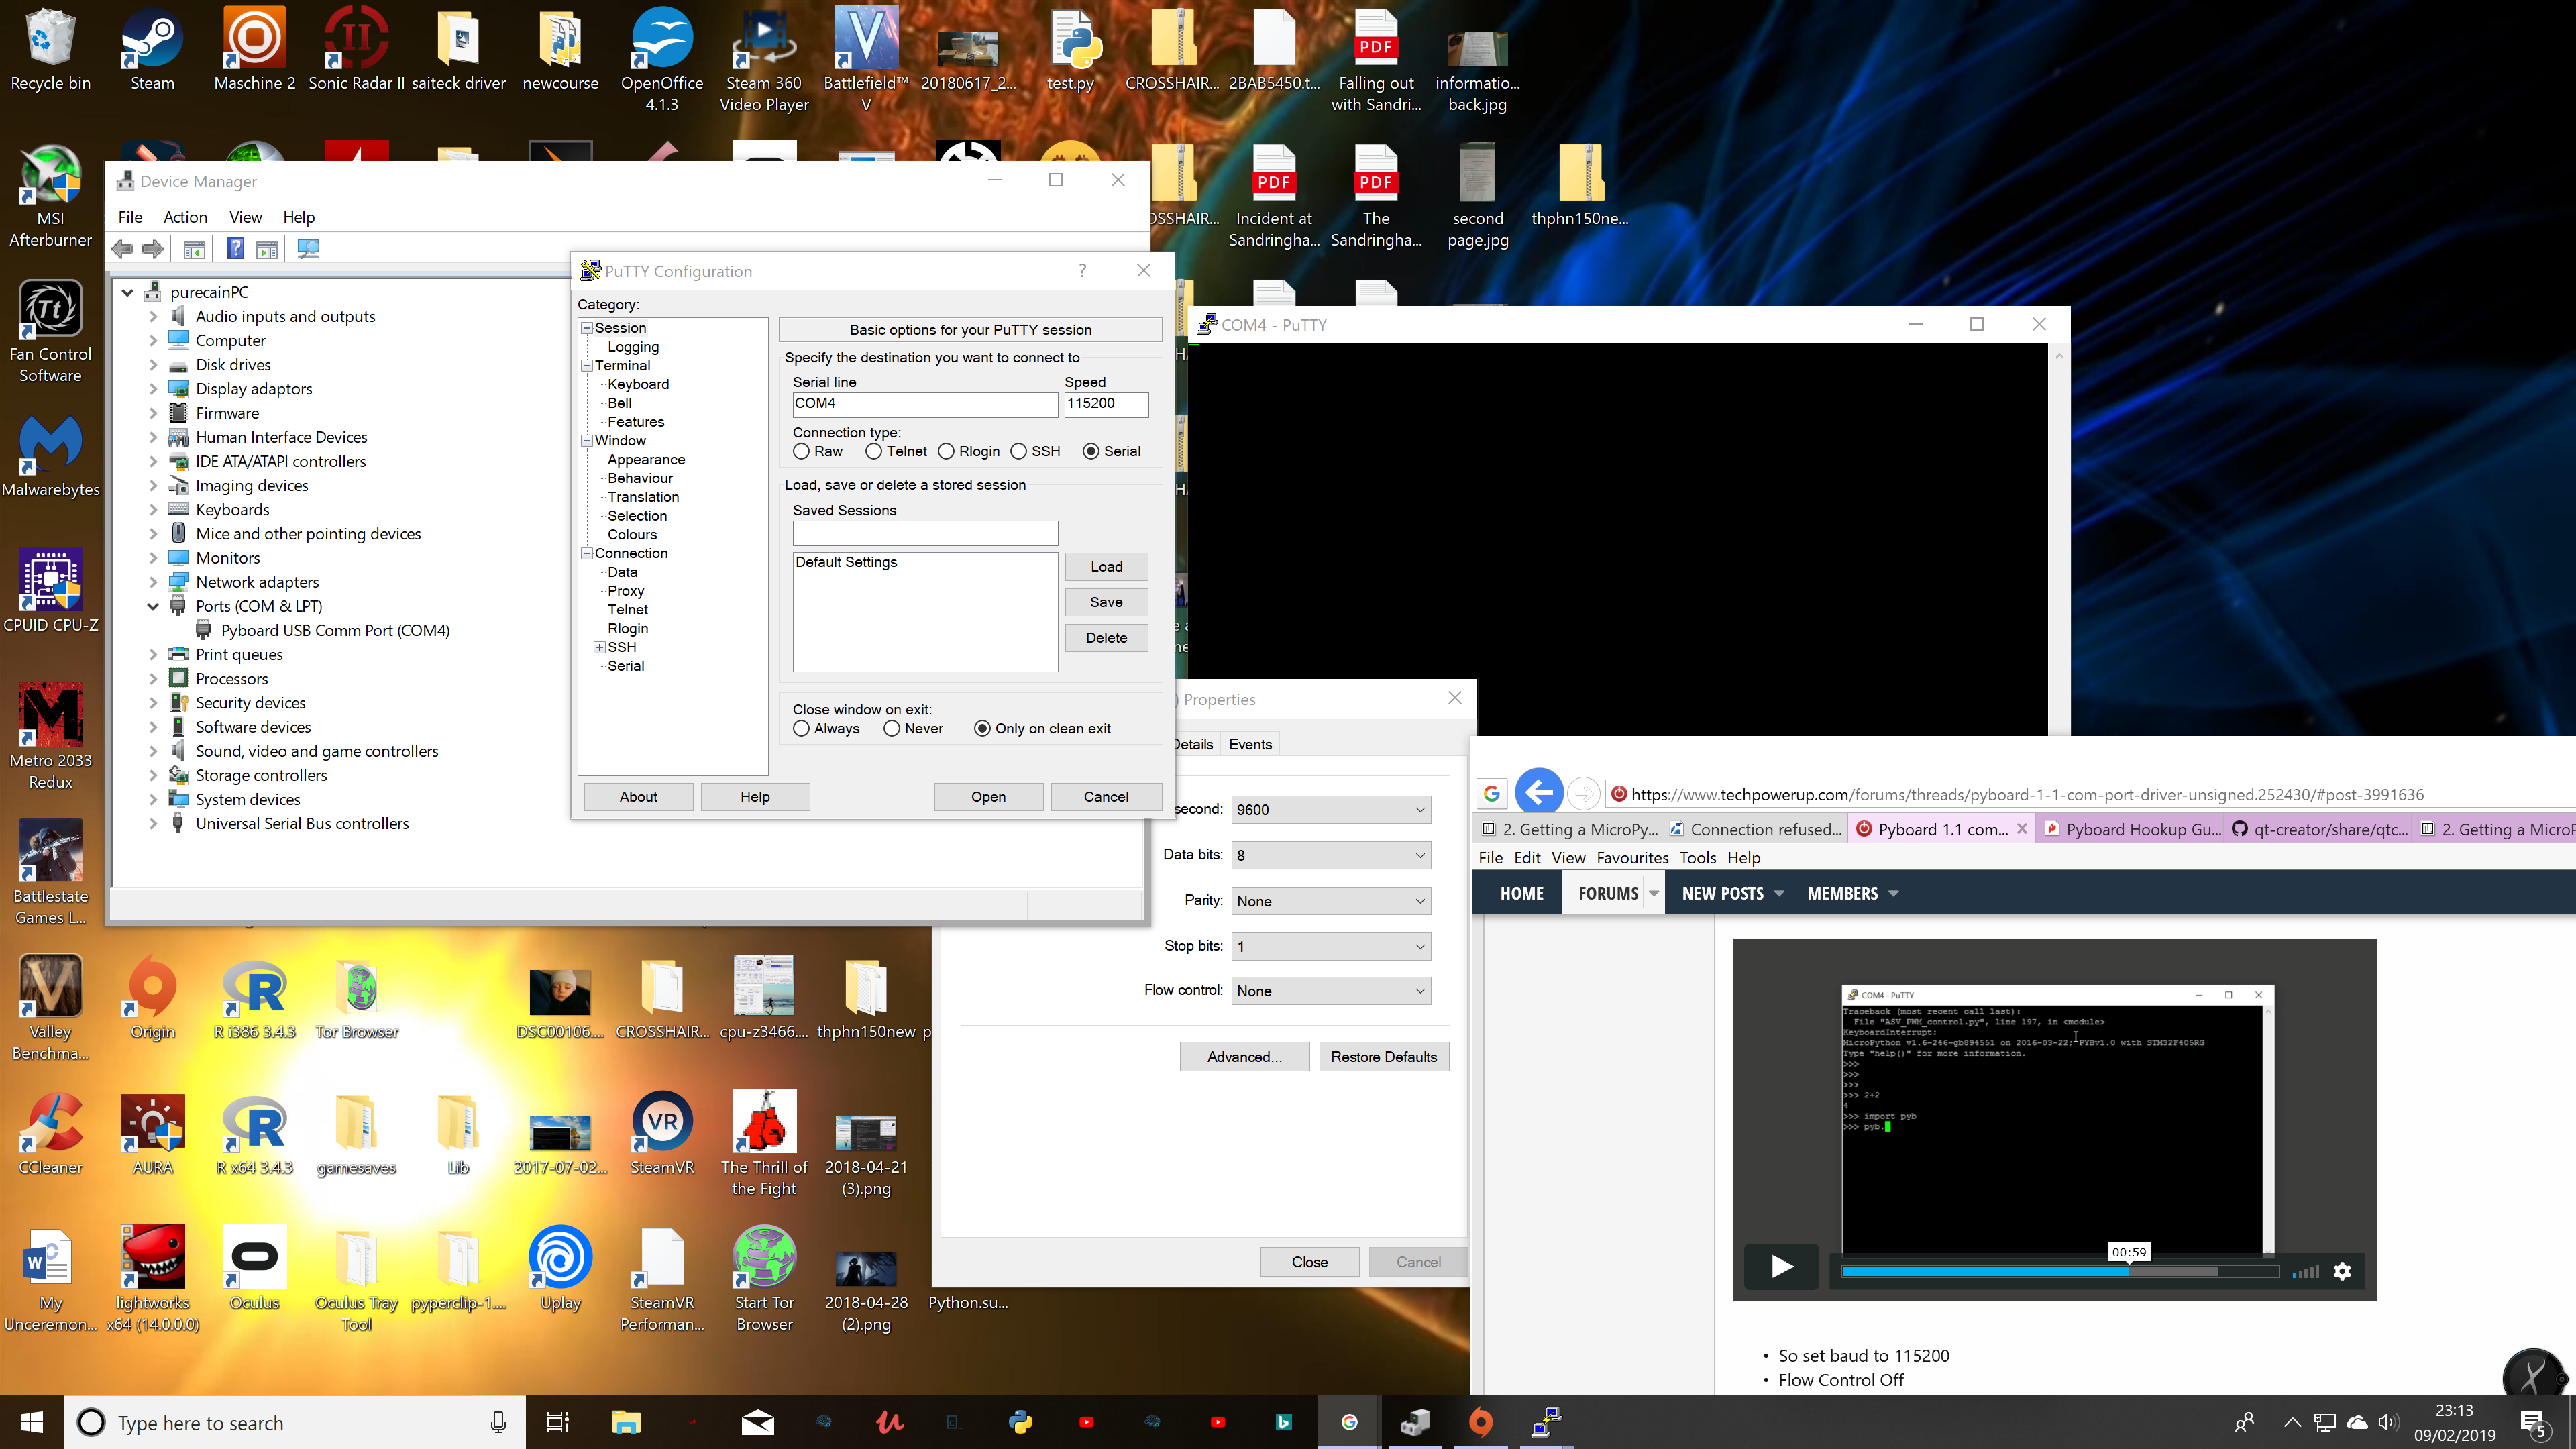The height and width of the screenshot is (1449, 2576).
Task: Select Pyboard USB Comm Port (COM4)
Action: pos(335,630)
